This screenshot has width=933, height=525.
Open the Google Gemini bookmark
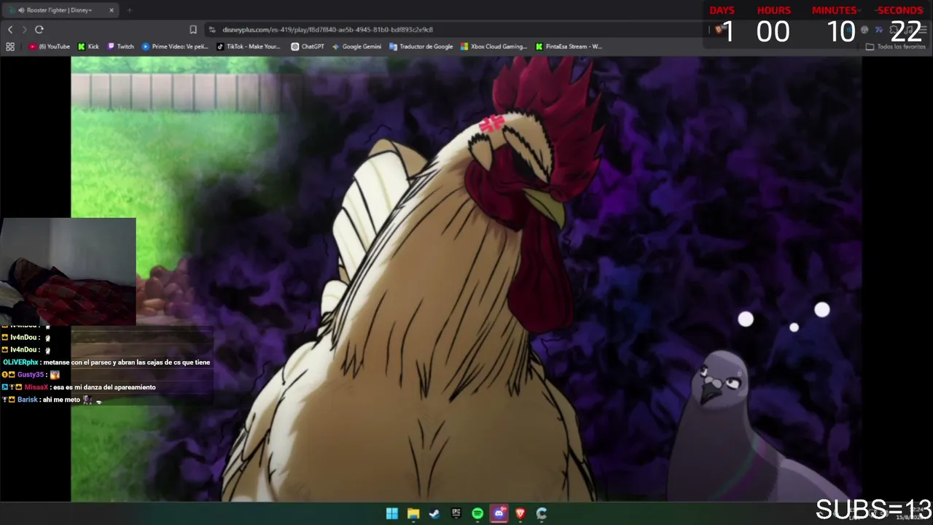(x=356, y=47)
